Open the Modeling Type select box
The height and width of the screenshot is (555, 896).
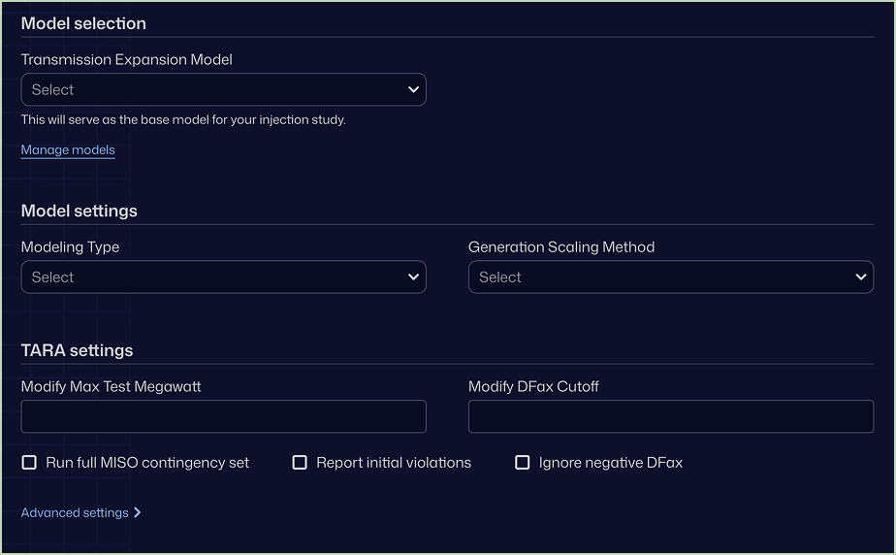(223, 277)
